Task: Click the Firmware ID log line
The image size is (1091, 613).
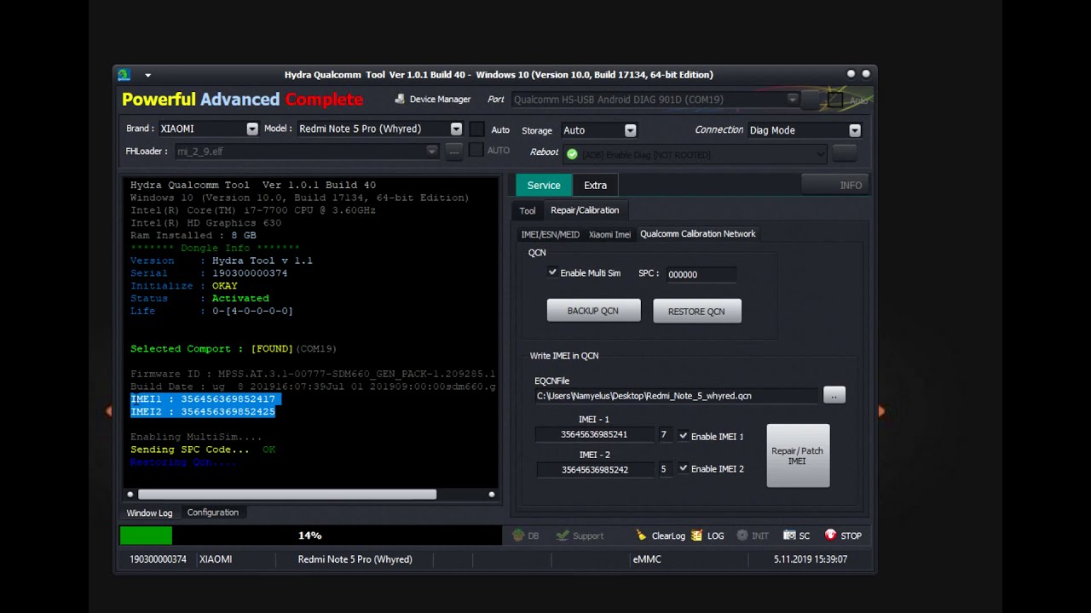Action: (313, 374)
